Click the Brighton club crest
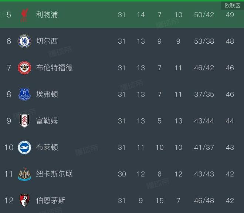 [25, 148]
